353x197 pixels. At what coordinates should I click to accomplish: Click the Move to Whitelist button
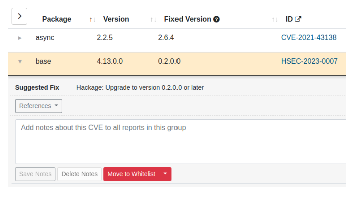click(131, 174)
